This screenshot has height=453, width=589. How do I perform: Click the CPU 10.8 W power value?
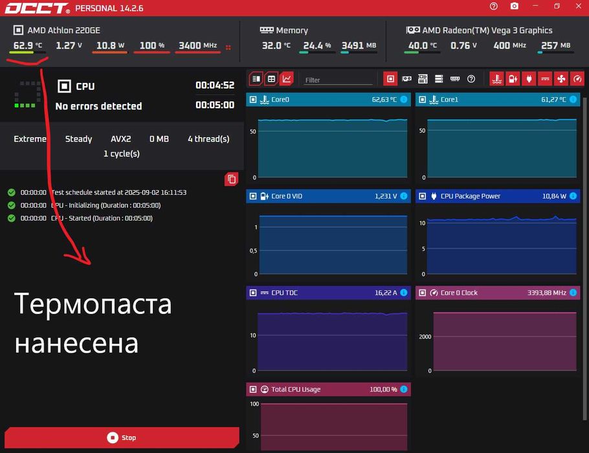[x=110, y=45]
